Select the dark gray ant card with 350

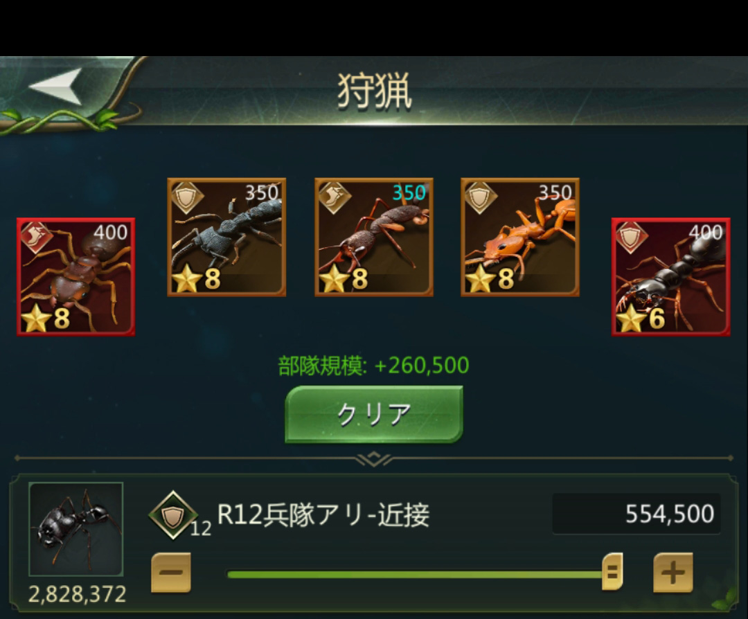pos(226,237)
